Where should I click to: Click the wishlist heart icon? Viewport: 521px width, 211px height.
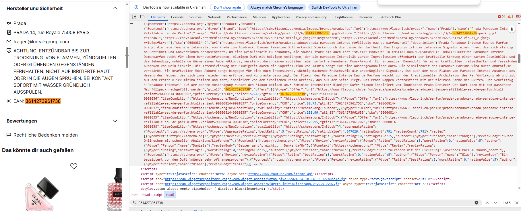74,166
